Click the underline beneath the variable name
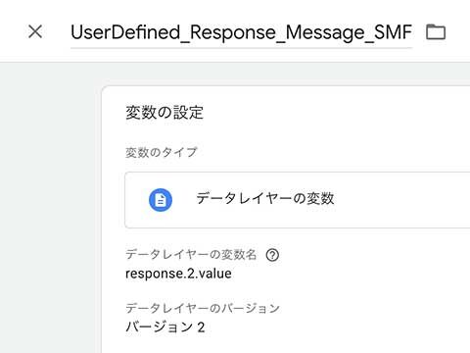470x353 pixels. [241, 48]
